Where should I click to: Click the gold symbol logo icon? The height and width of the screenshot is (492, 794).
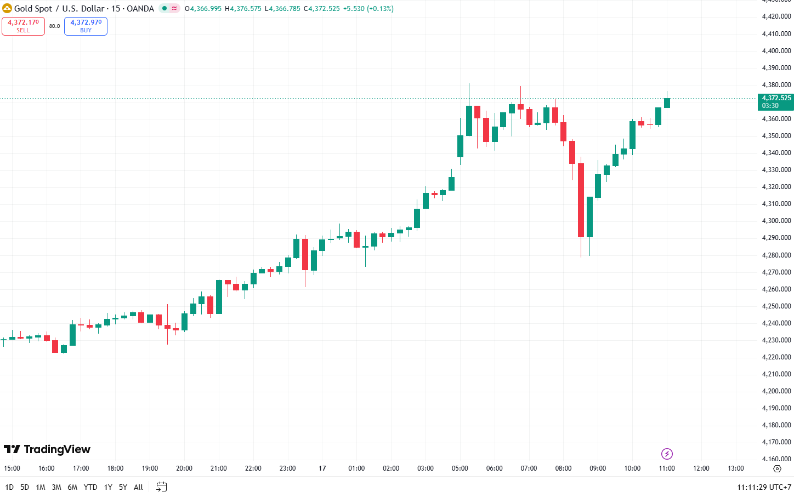tap(7, 8)
